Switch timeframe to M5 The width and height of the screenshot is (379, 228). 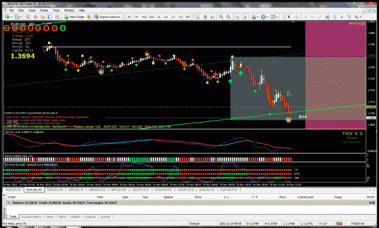click(136, 17)
